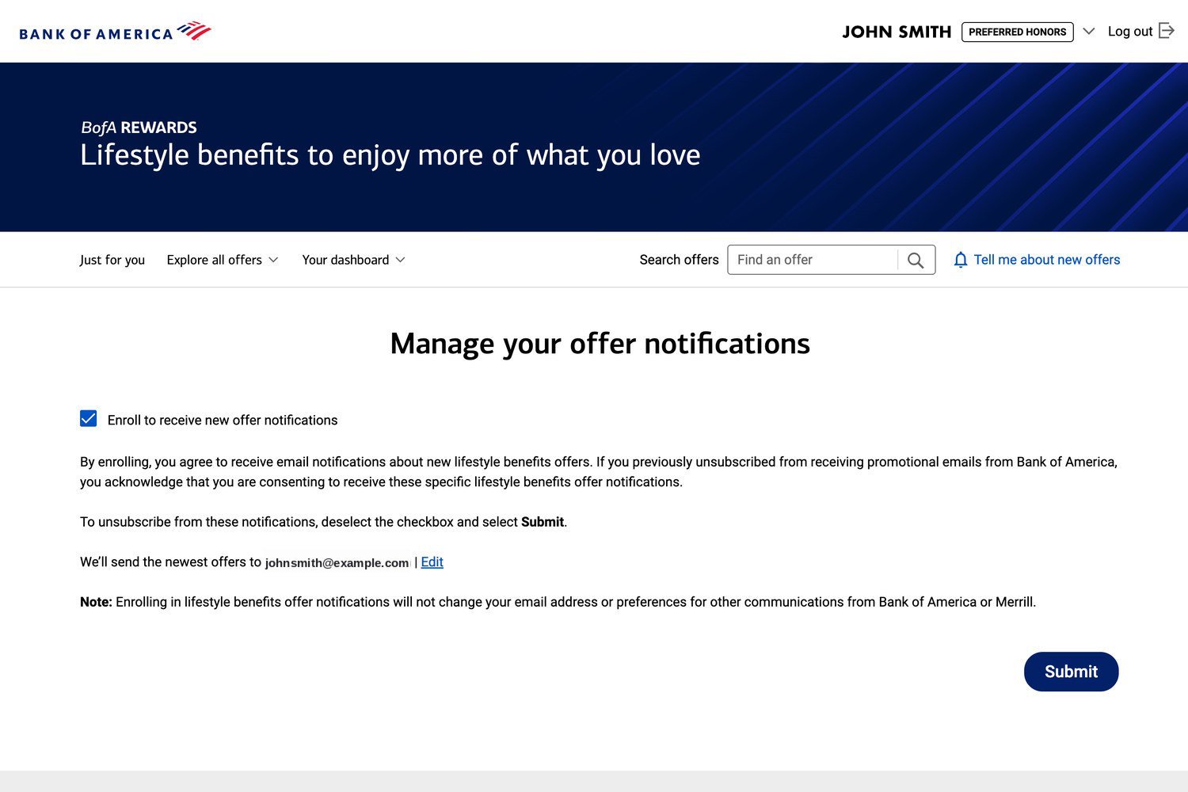The height and width of the screenshot is (792, 1188).
Task: Click the Preferred Honors badge
Action: pyautogui.click(x=1017, y=32)
